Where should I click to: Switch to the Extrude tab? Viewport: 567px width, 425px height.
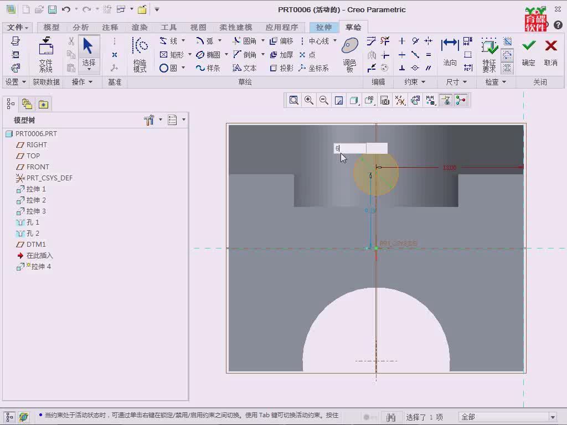[x=323, y=28]
